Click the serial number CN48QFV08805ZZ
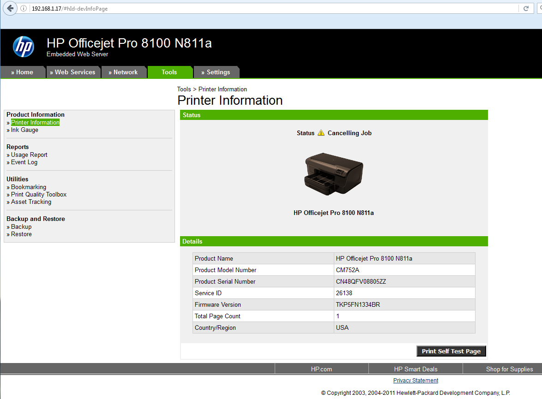This screenshot has width=542, height=399. (x=361, y=281)
